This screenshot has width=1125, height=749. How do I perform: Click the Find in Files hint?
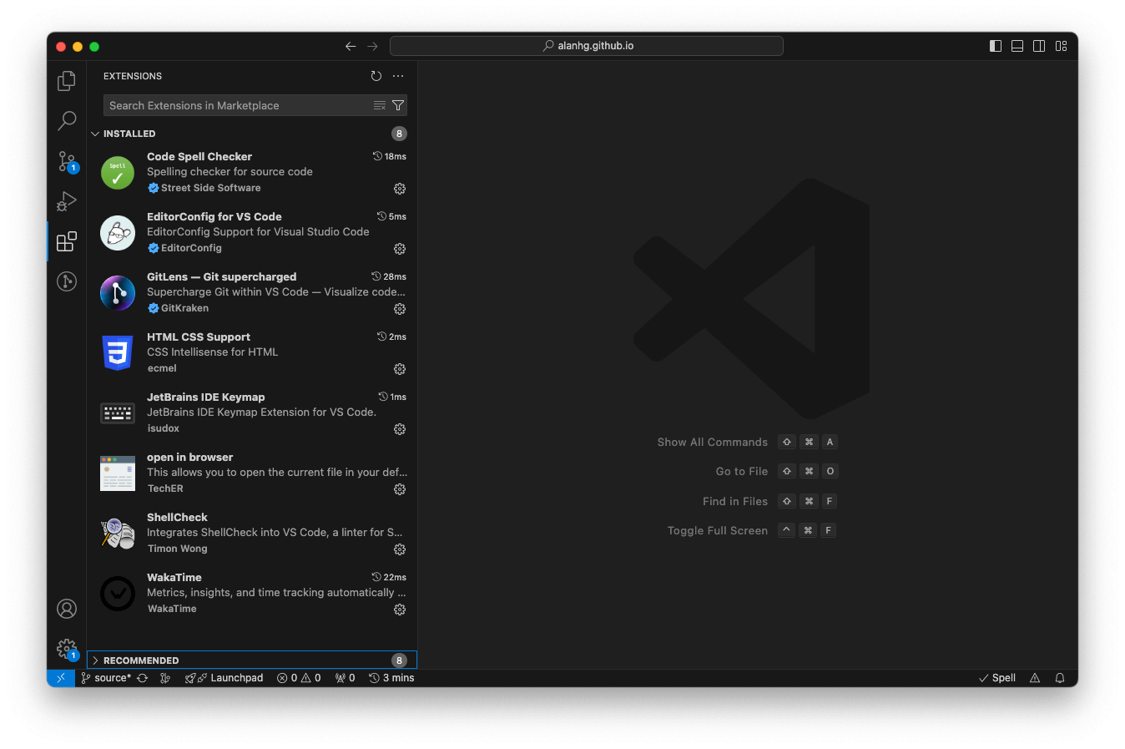coord(734,501)
